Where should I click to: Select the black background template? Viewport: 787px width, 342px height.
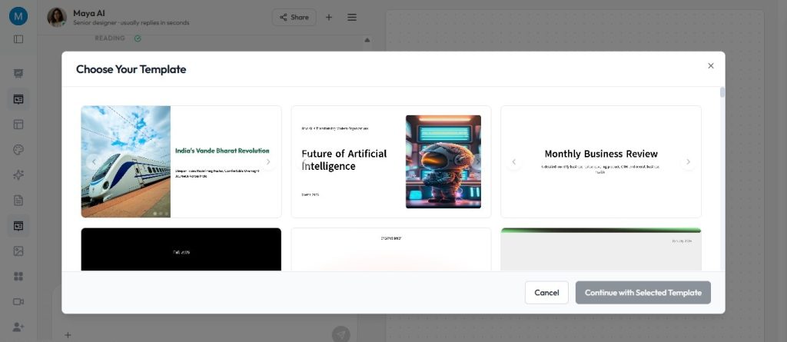click(x=181, y=250)
